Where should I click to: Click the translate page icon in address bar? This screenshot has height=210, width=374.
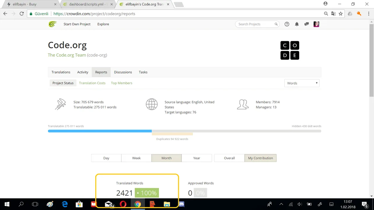333,14
